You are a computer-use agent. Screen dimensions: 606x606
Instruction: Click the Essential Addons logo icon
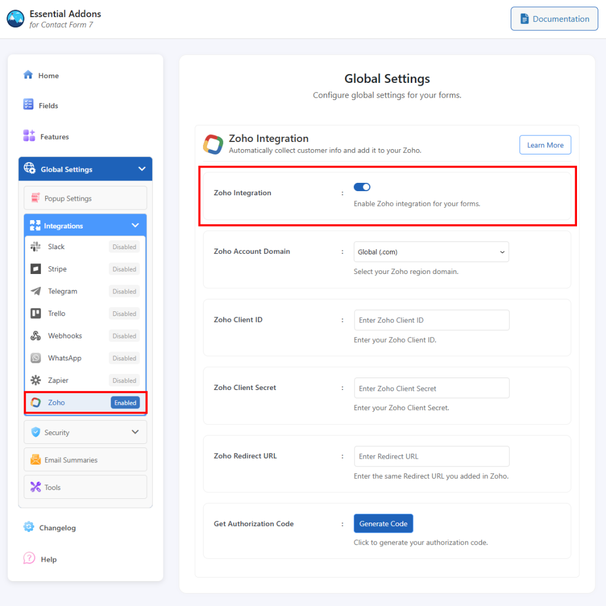[x=15, y=18]
